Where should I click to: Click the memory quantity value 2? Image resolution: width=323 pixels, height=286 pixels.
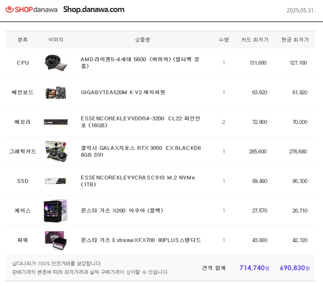[x=224, y=122]
